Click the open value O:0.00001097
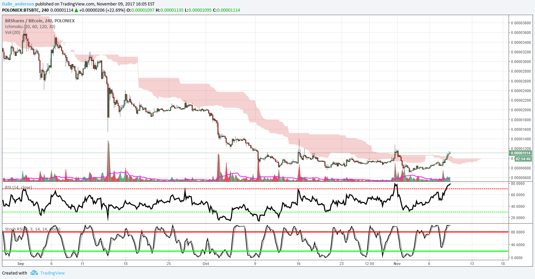Image resolution: width=535 pixels, height=279 pixels. point(141,10)
